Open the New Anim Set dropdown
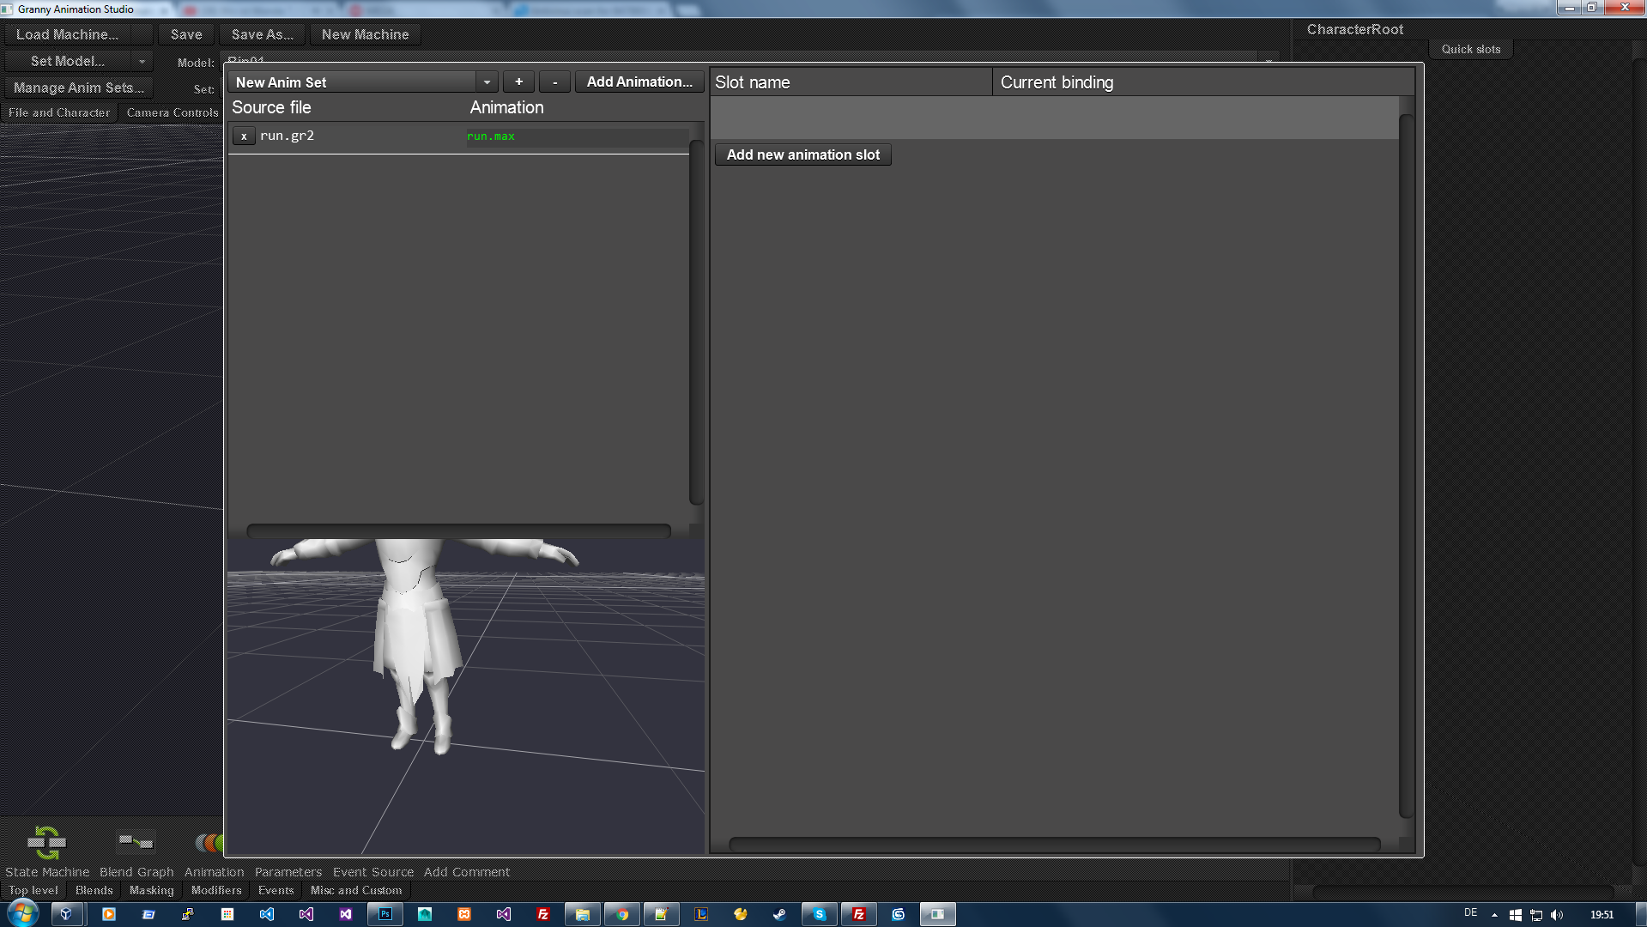 pos(487,82)
